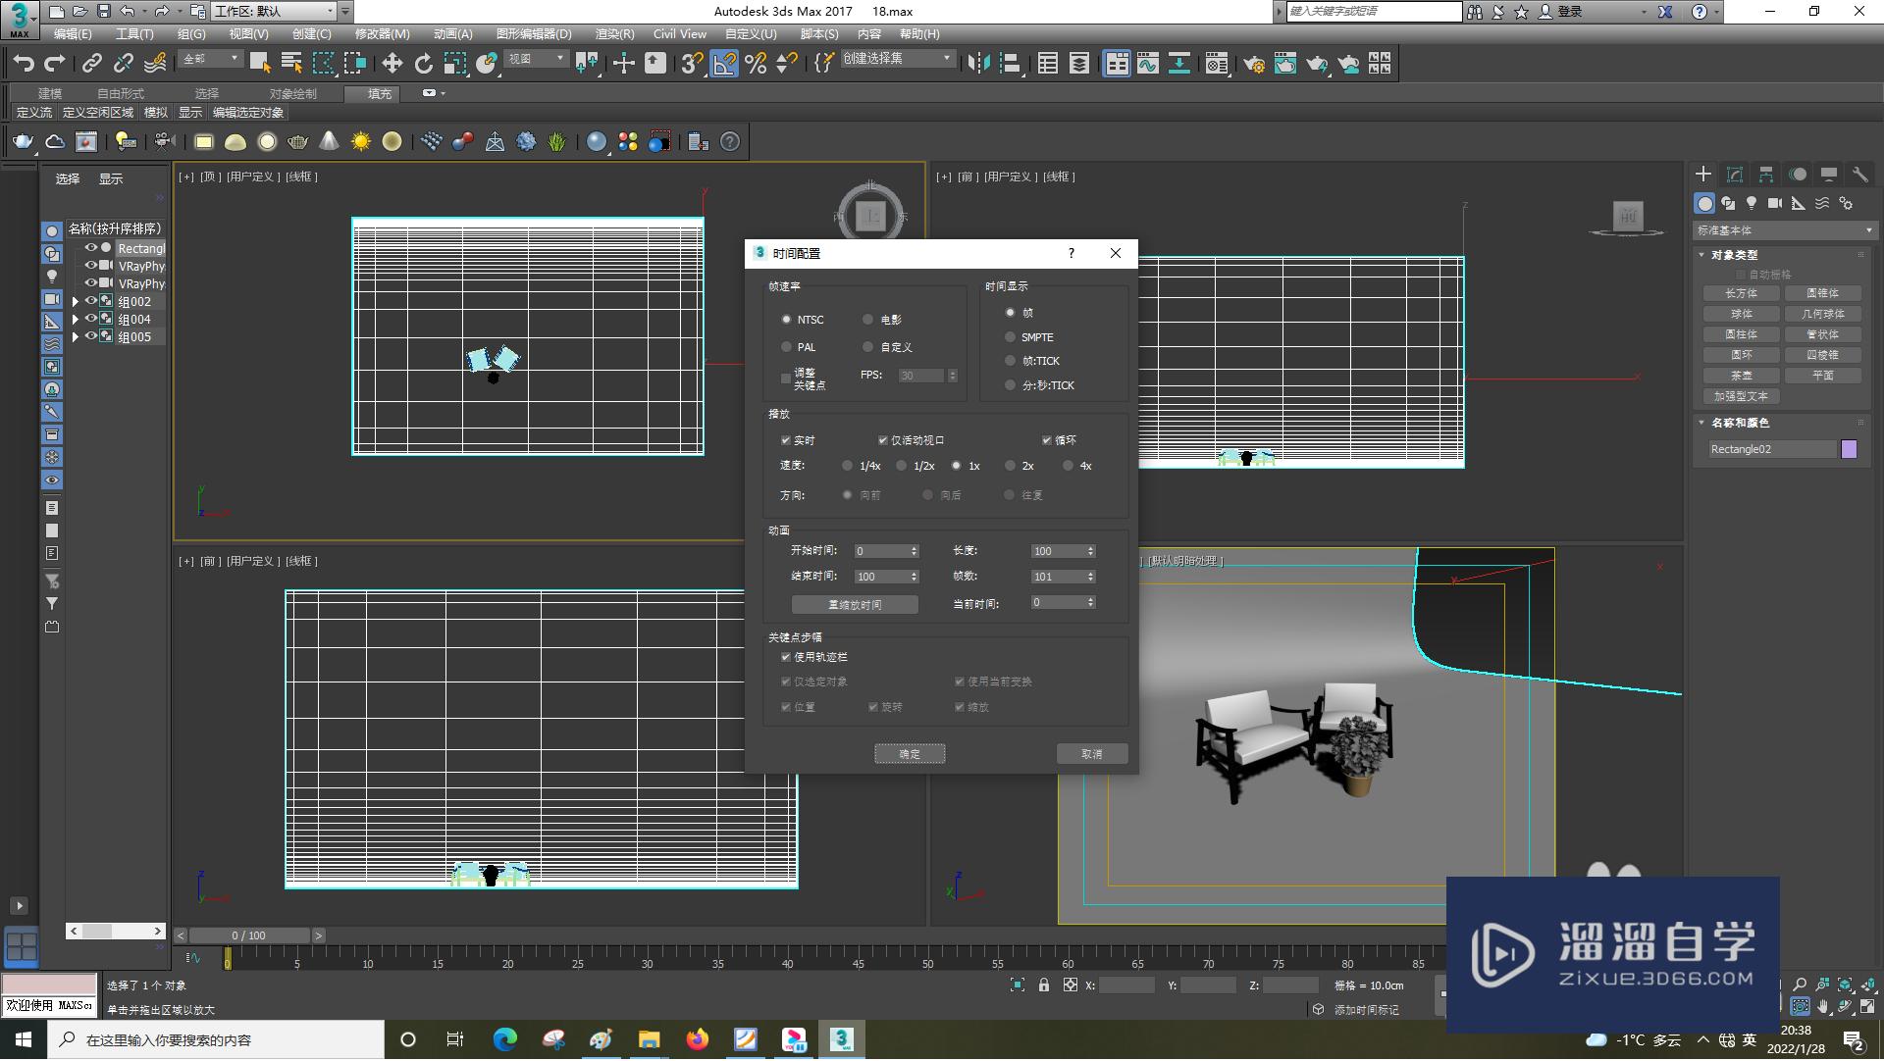The height and width of the screenshot is (1061, 1884).
Task: Click the Select and Link chain icon
Action: pos(91,64)
